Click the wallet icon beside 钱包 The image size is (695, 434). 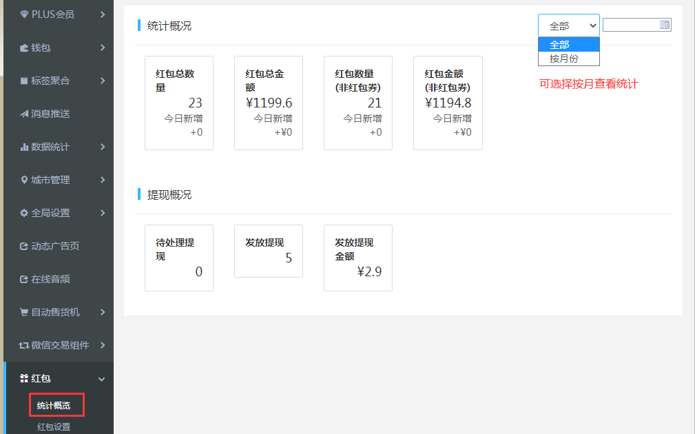(24, 48)
